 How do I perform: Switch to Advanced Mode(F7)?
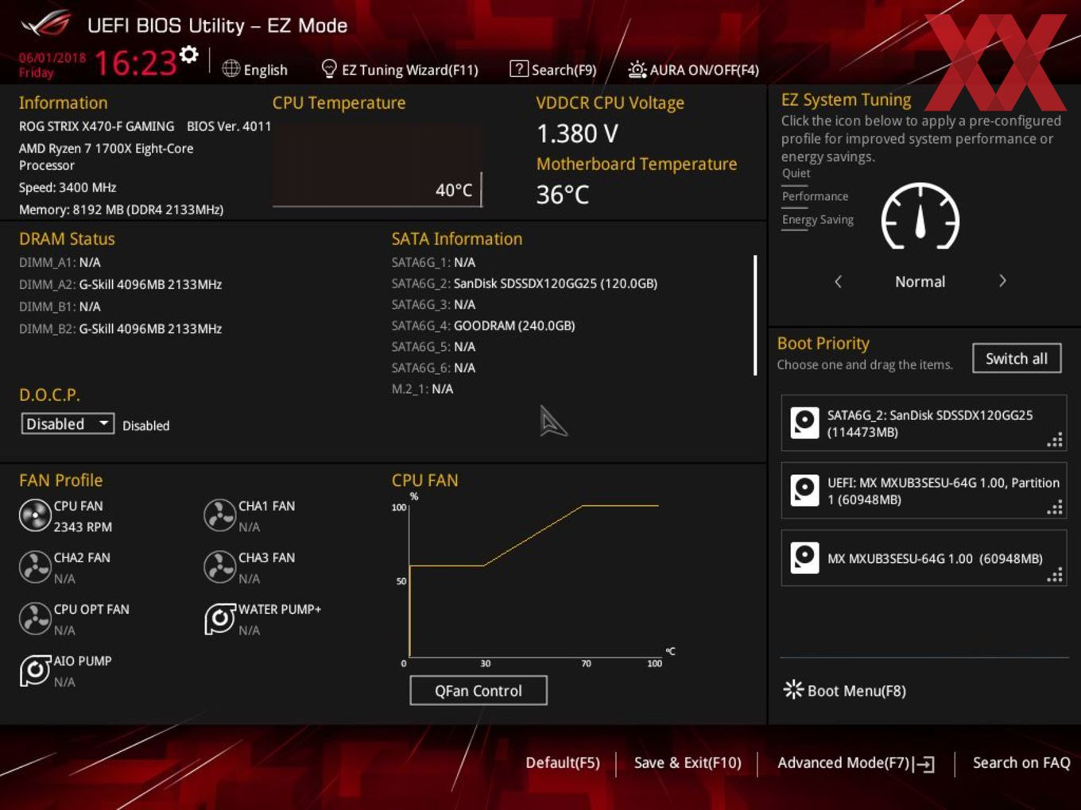click(843, 762)
